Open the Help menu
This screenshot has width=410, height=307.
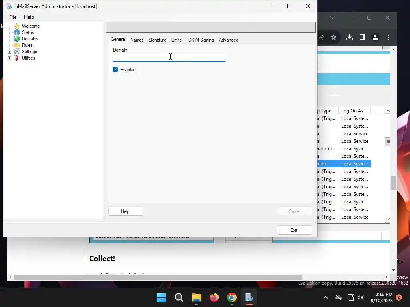pyautogui.click(x=29, y=17)
